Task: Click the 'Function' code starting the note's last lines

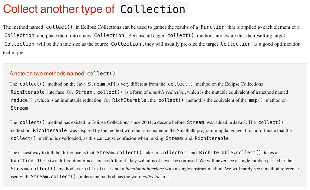Action: [x=22, y=161]
